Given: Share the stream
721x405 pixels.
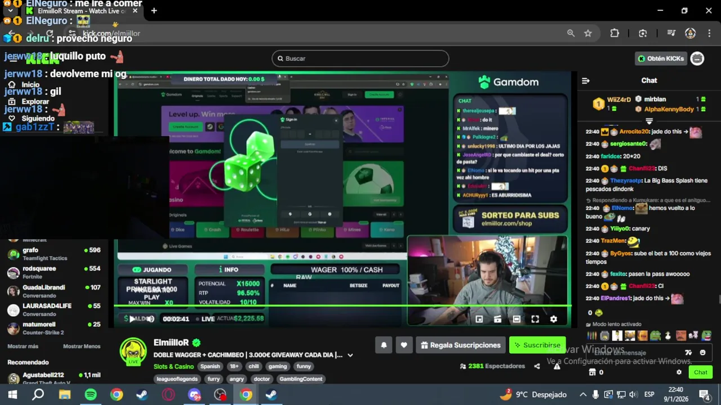Looking at the screenshot, I should tap(537, 366).
